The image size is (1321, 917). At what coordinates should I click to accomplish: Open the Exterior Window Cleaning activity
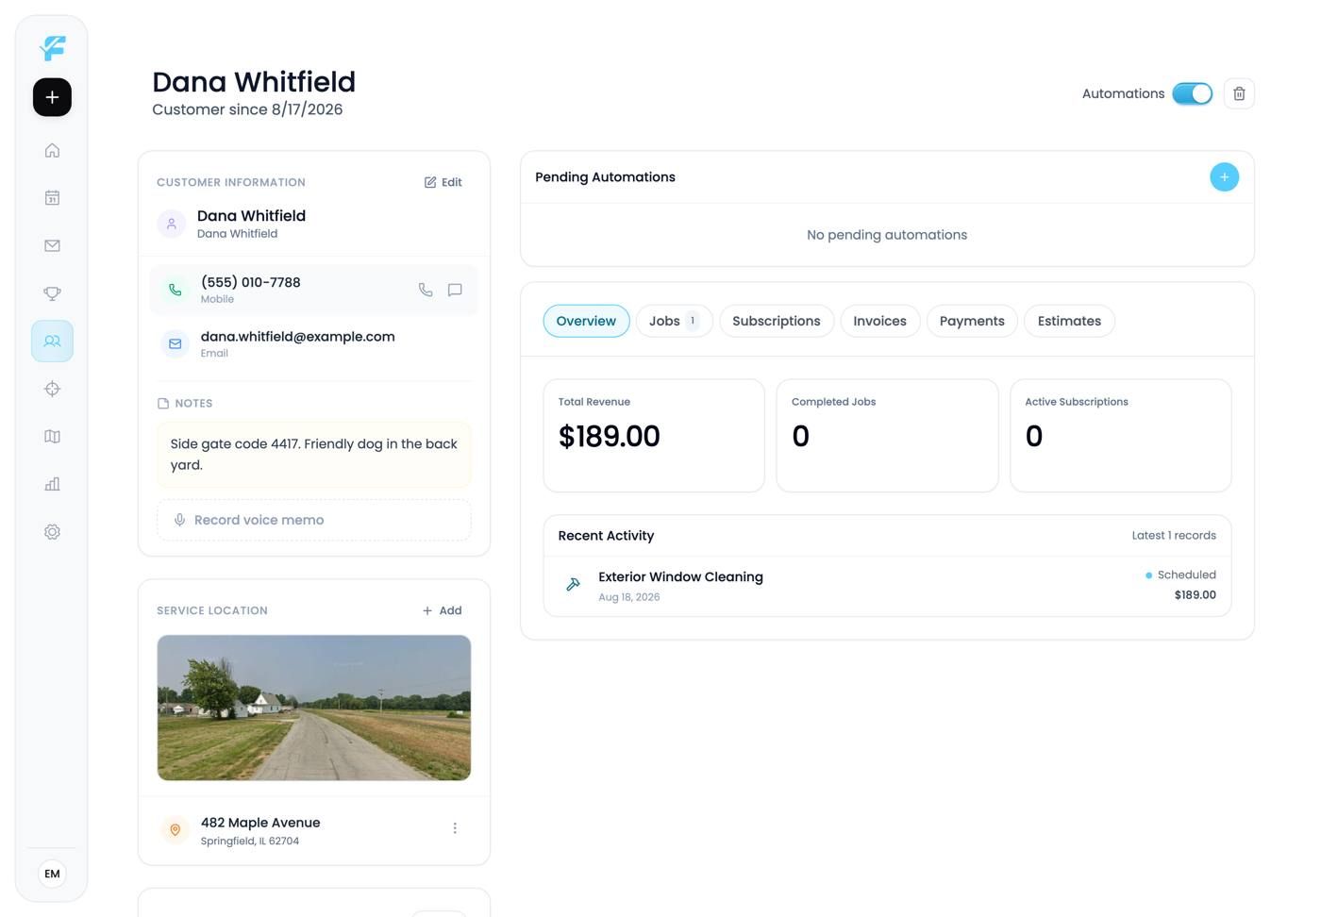pyautogui.click(x=887, y=586)
